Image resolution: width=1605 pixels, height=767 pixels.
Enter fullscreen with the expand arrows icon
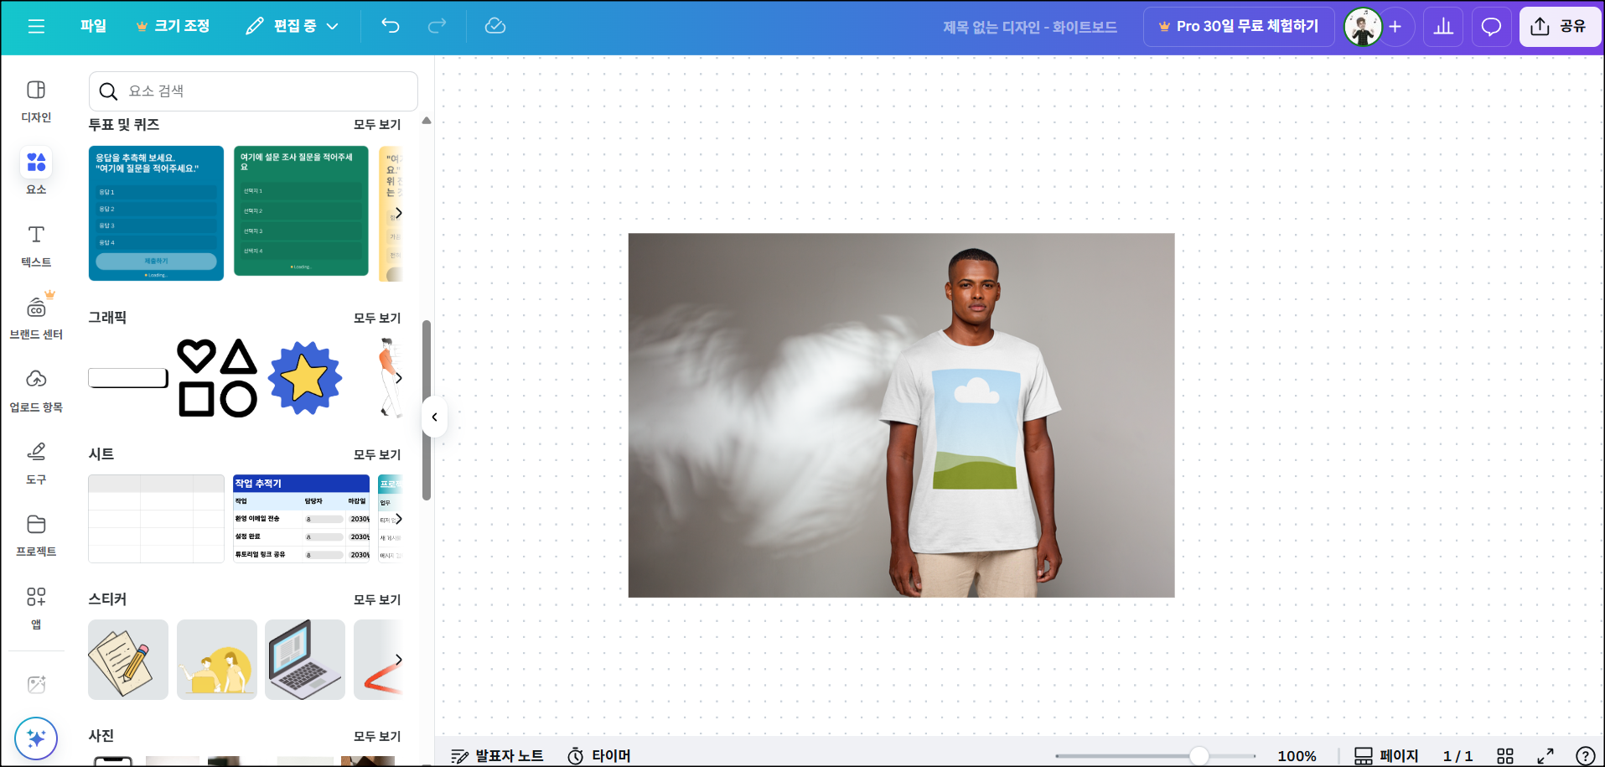pos(1545,755)
